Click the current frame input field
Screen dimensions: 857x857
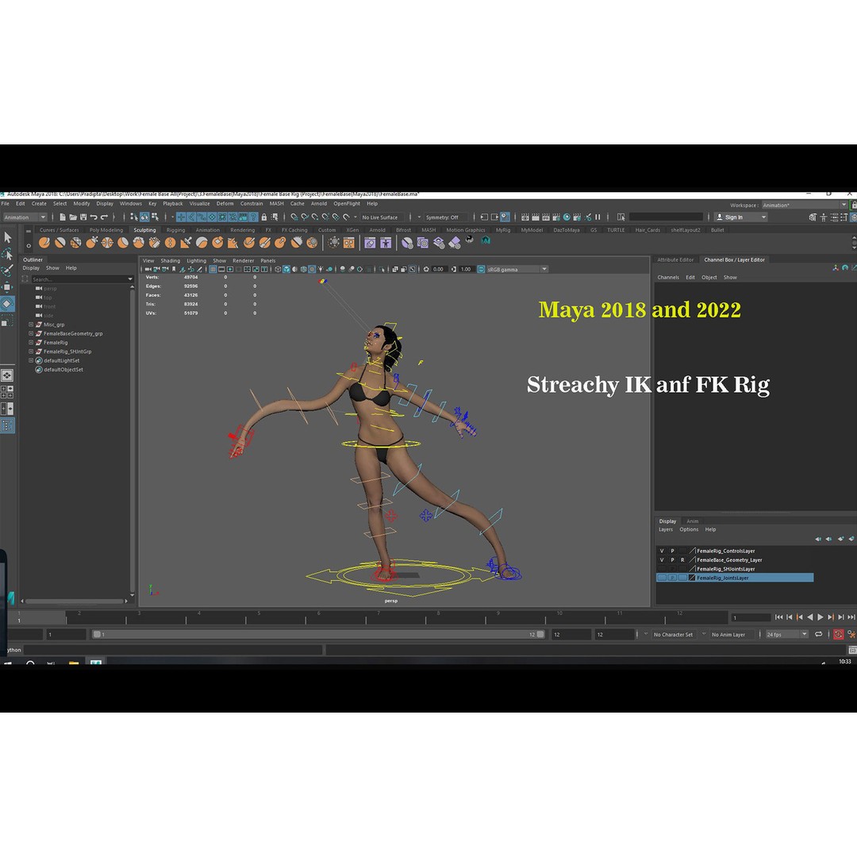point(751,617)
